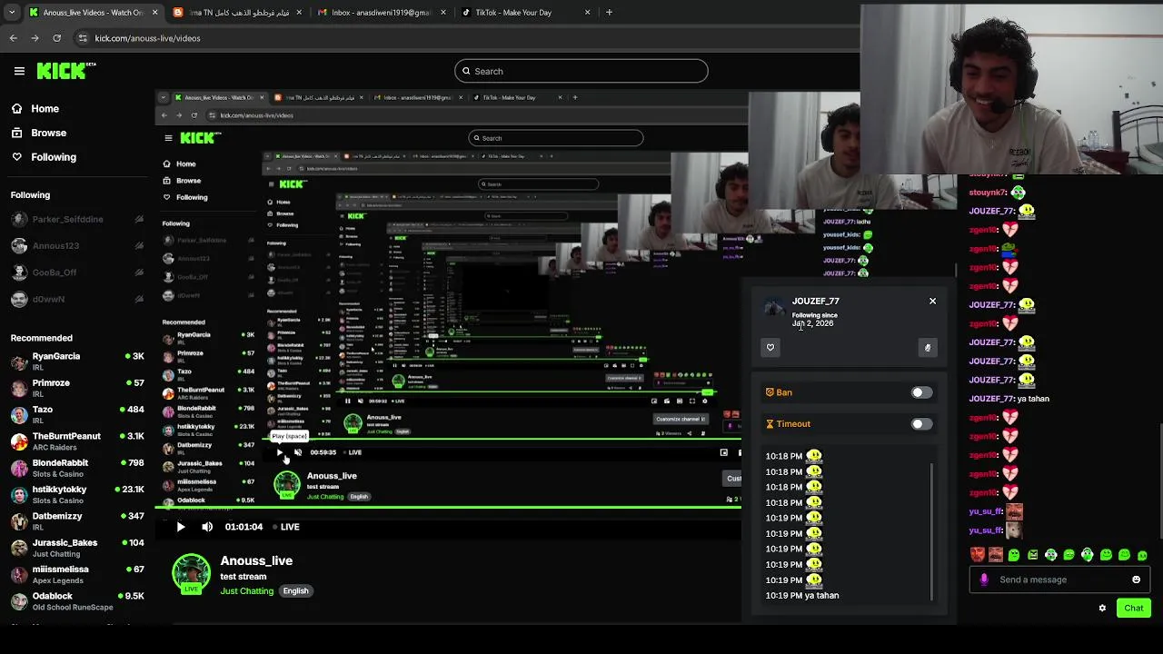Screen dimensions: 1163x654
Task: Click RyanGarcia channel avatar
Action: (x=19, y=362)
